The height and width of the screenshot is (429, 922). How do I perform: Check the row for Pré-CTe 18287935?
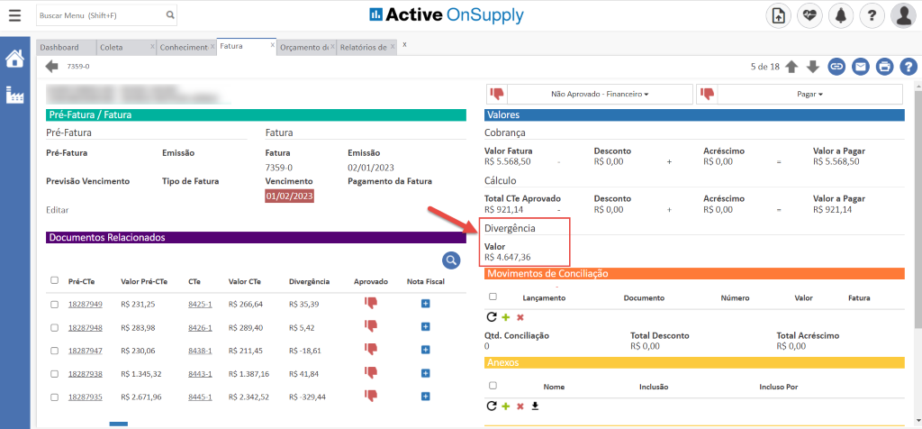(x=55, y=397)
